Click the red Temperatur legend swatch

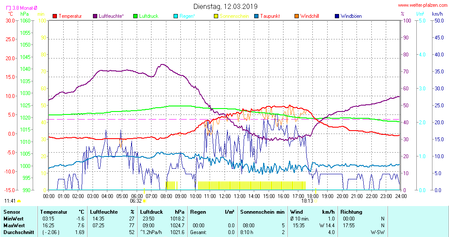[x=55, y=16]
